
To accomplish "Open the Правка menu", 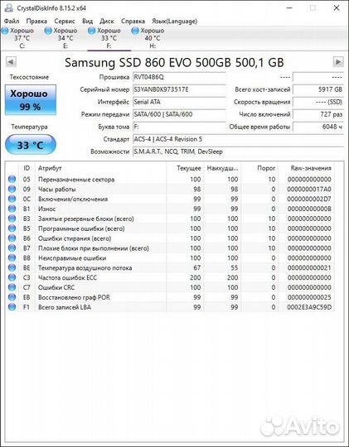I will coord(36,21).
